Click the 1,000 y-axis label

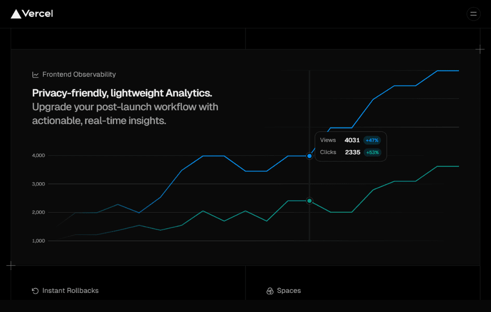click(38, 241)
